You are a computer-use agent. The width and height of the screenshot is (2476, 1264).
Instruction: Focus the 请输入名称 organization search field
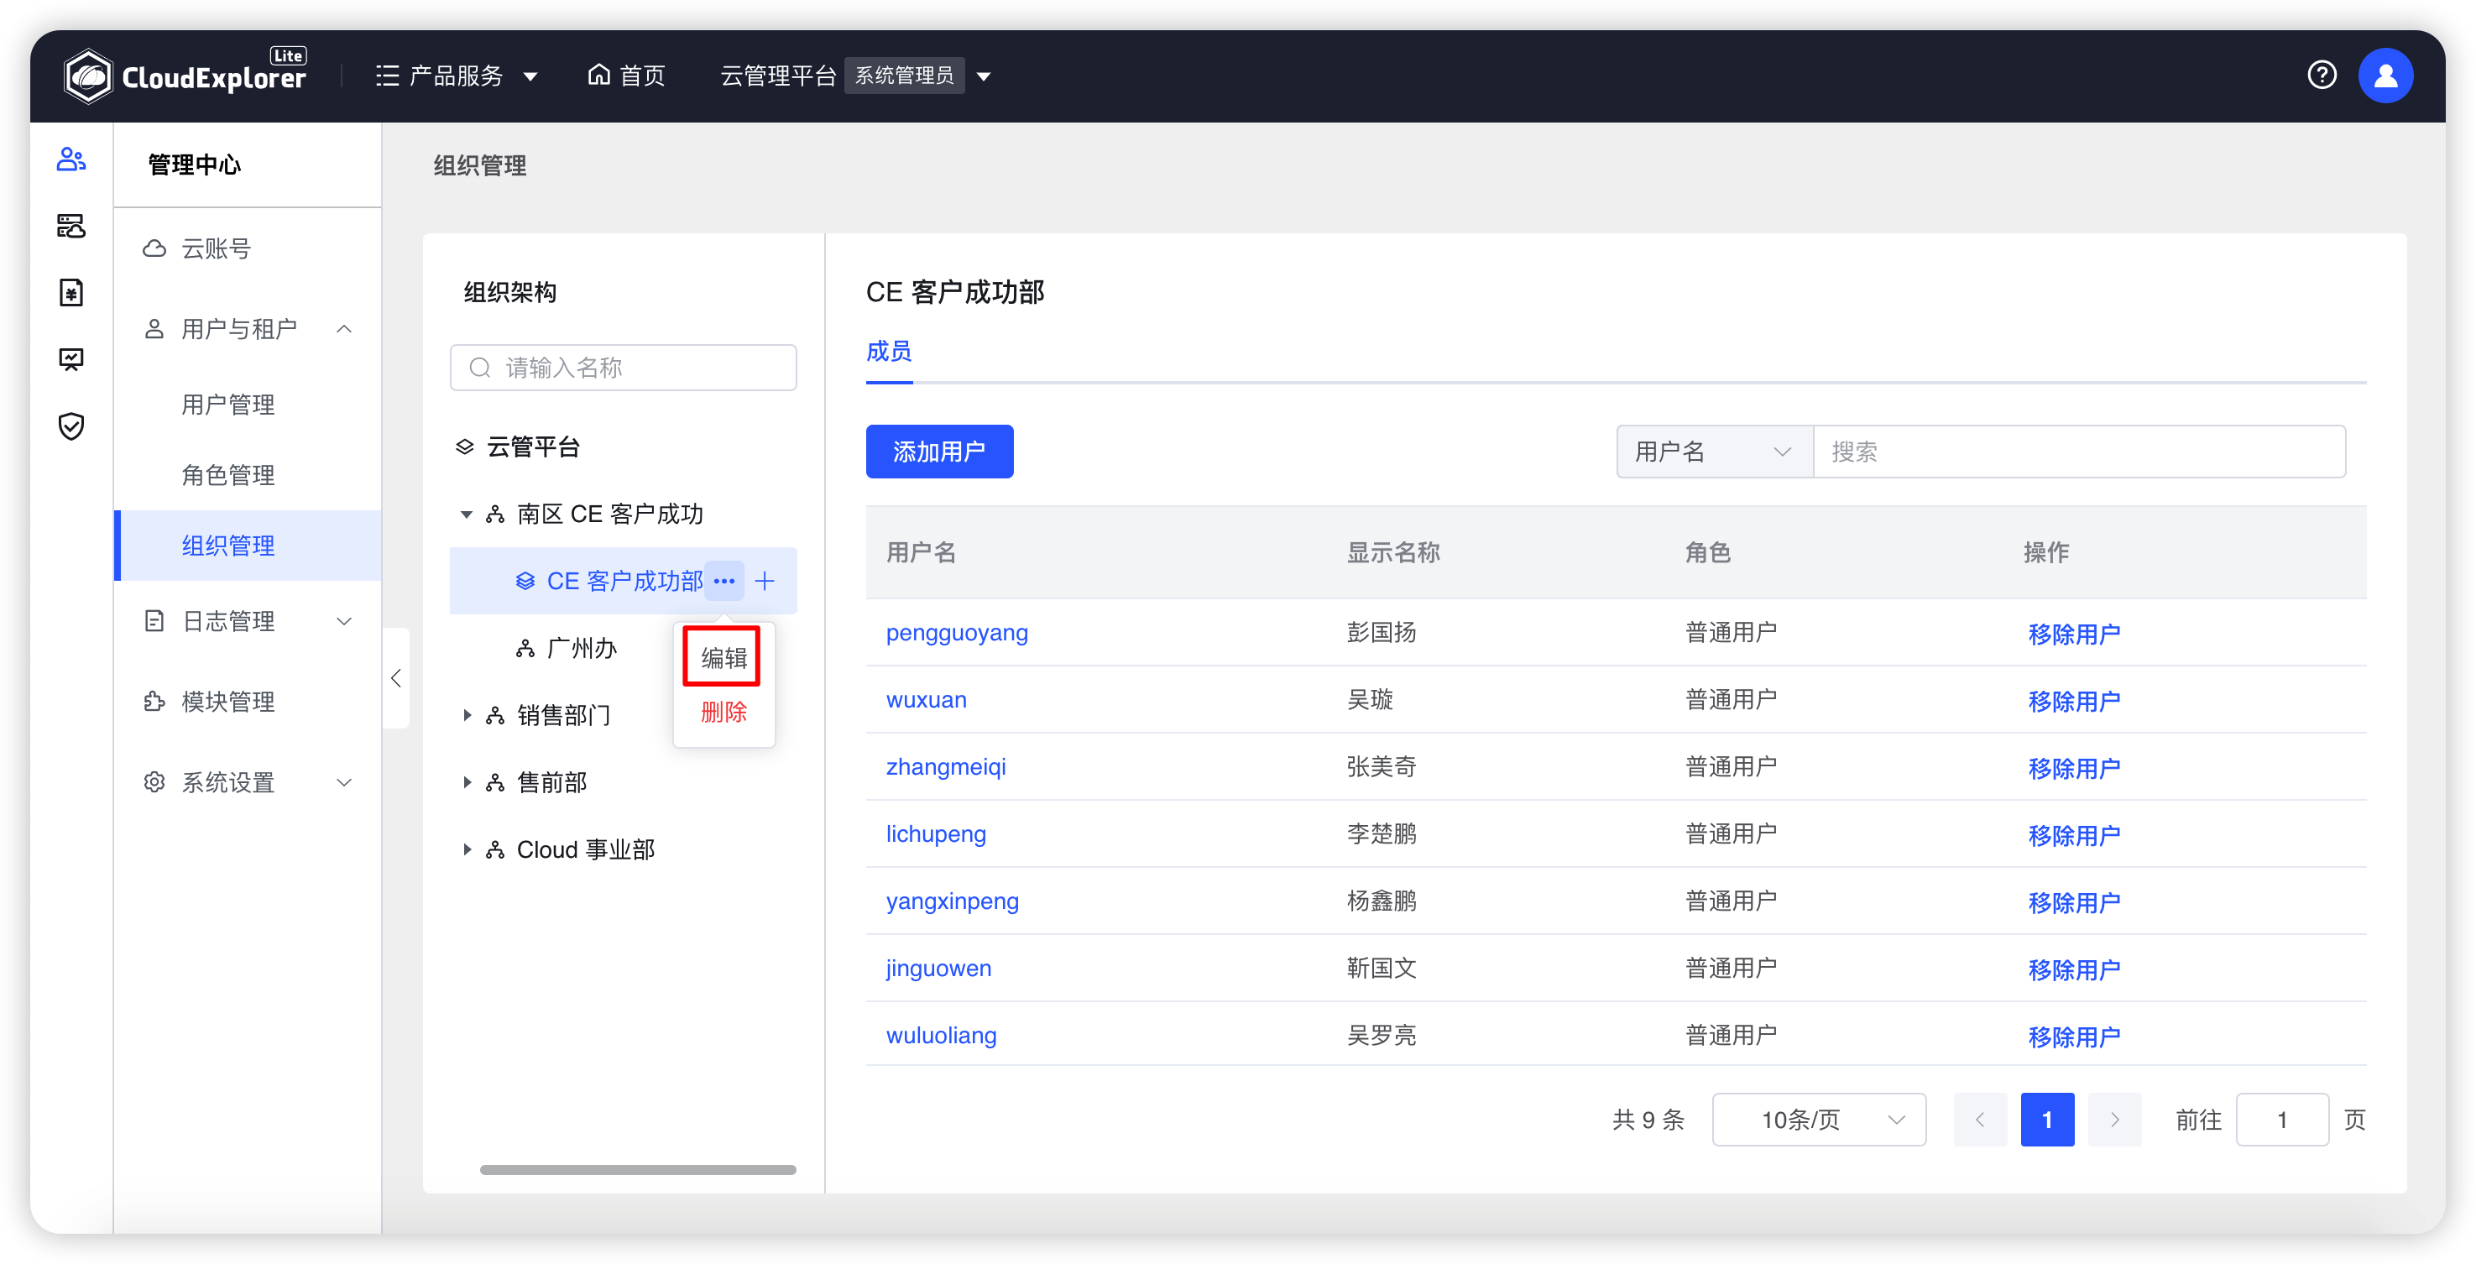pyautogui.click(x=623, y=368)
